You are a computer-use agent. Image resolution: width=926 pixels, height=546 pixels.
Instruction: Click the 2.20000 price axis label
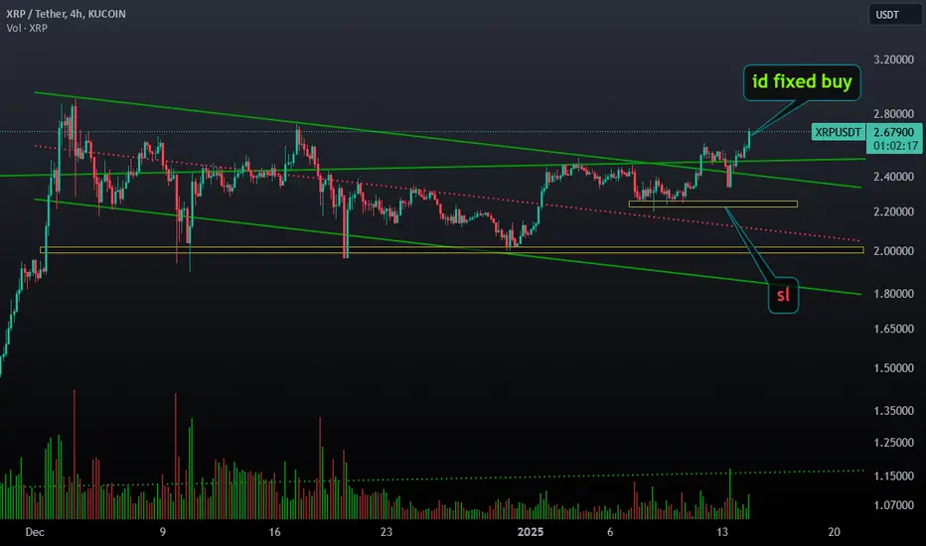893,211
